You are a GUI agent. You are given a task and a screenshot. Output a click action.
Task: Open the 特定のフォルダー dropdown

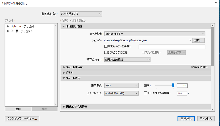155,34
